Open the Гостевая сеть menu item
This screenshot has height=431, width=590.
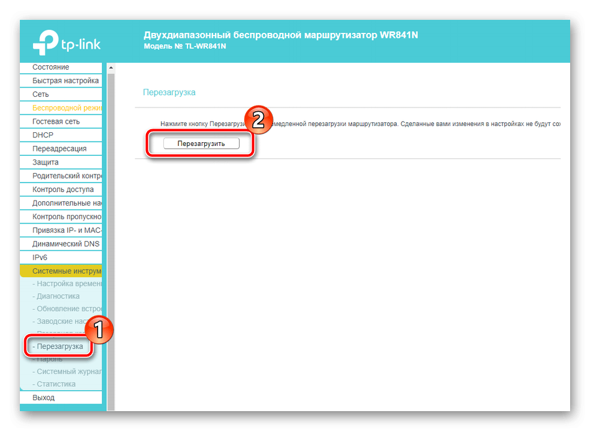tap(56, 122)
